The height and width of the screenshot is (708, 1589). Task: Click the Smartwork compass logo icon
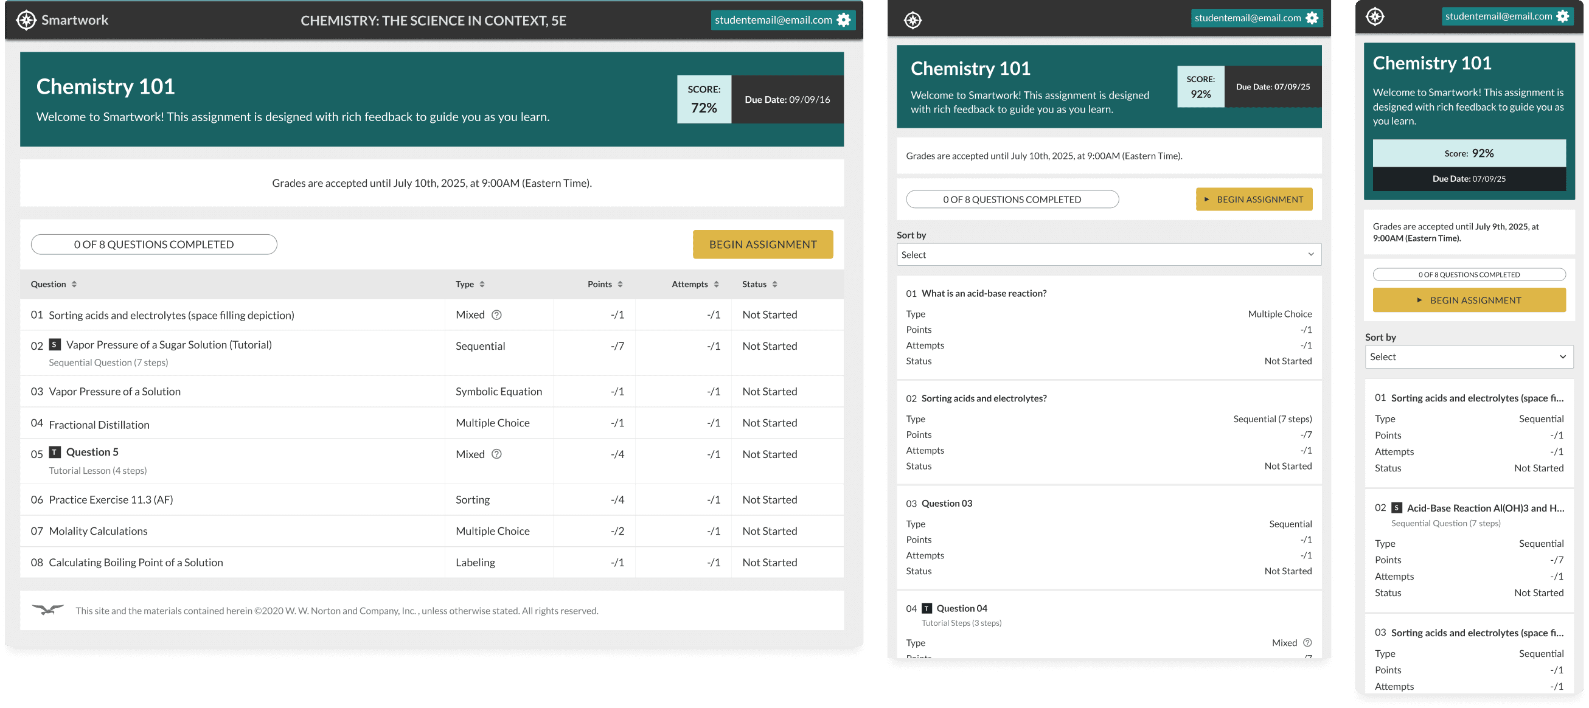pyautogui.click(x=26, y=19)
